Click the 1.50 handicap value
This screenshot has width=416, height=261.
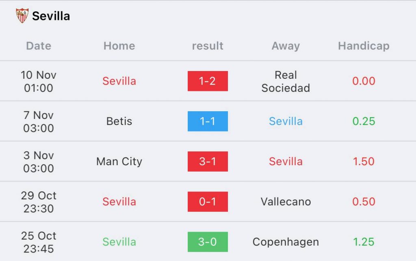tap(364, 162)
